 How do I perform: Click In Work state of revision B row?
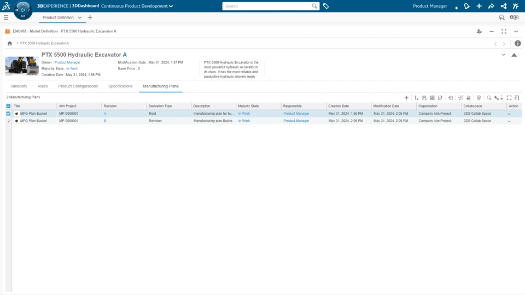coord(244,121)
